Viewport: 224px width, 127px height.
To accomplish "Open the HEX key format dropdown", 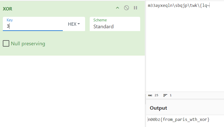I will pyautogui.click(x=74, y=24).
